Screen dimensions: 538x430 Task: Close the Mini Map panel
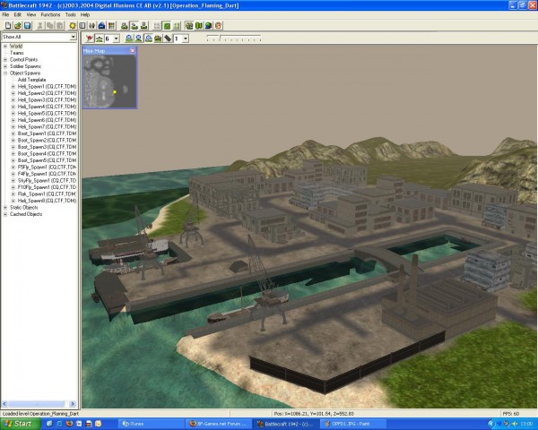pos(132,51)
